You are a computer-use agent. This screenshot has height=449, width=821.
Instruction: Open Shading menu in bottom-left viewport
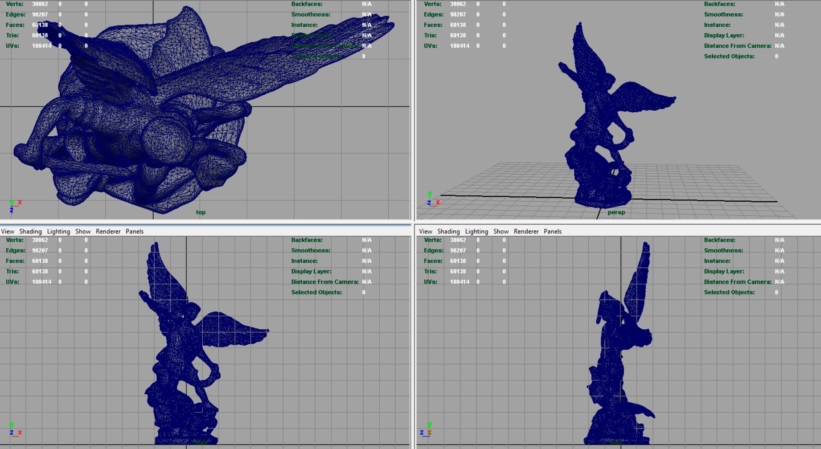tap(30, 231)
